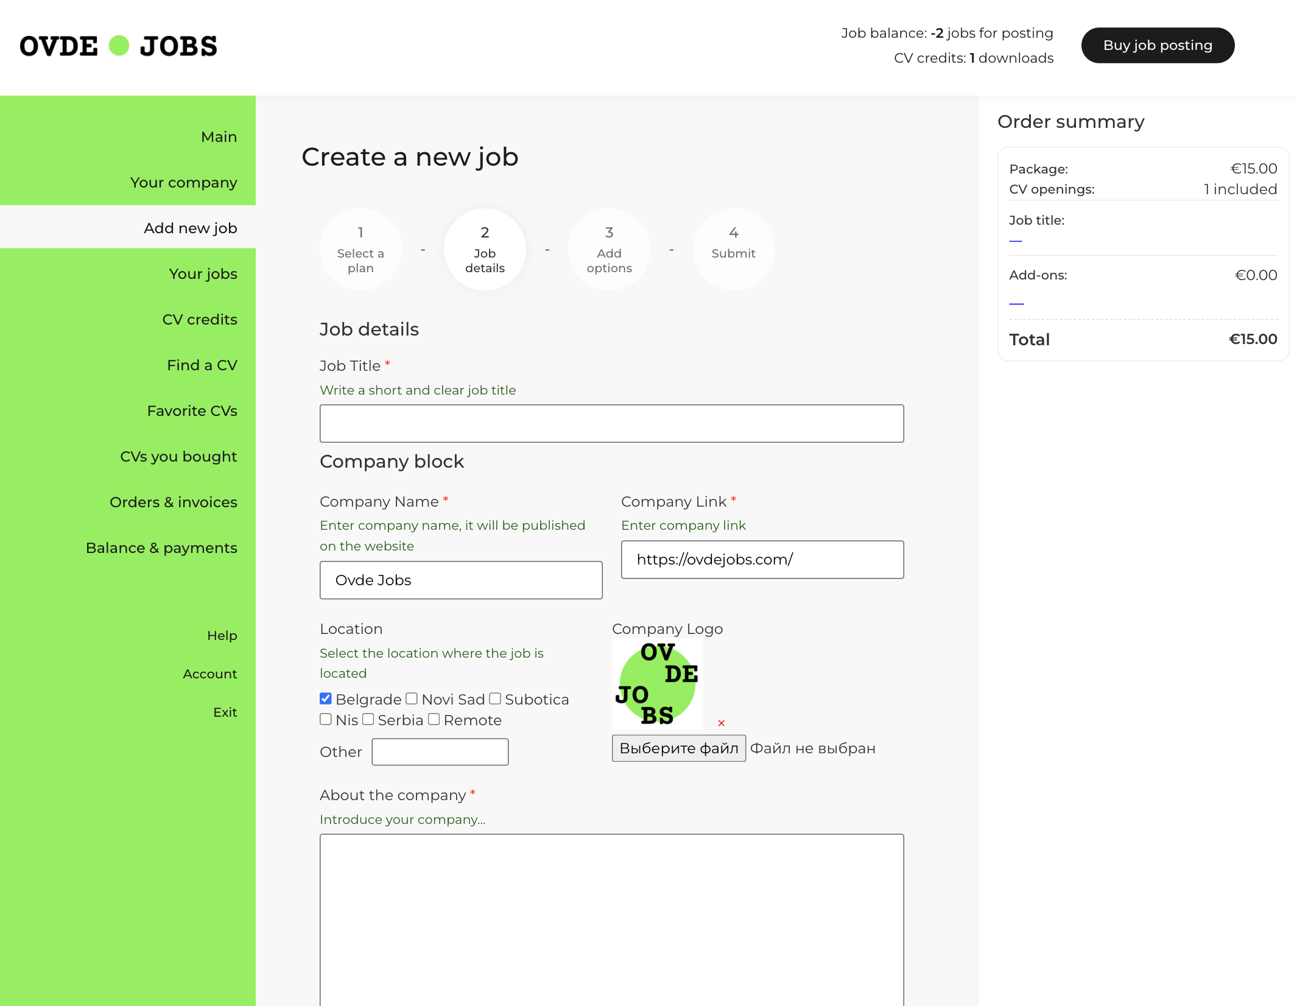1297x1006 pixels.
Task: Click step 2 Job details circle
Action: tap(485, 250)
